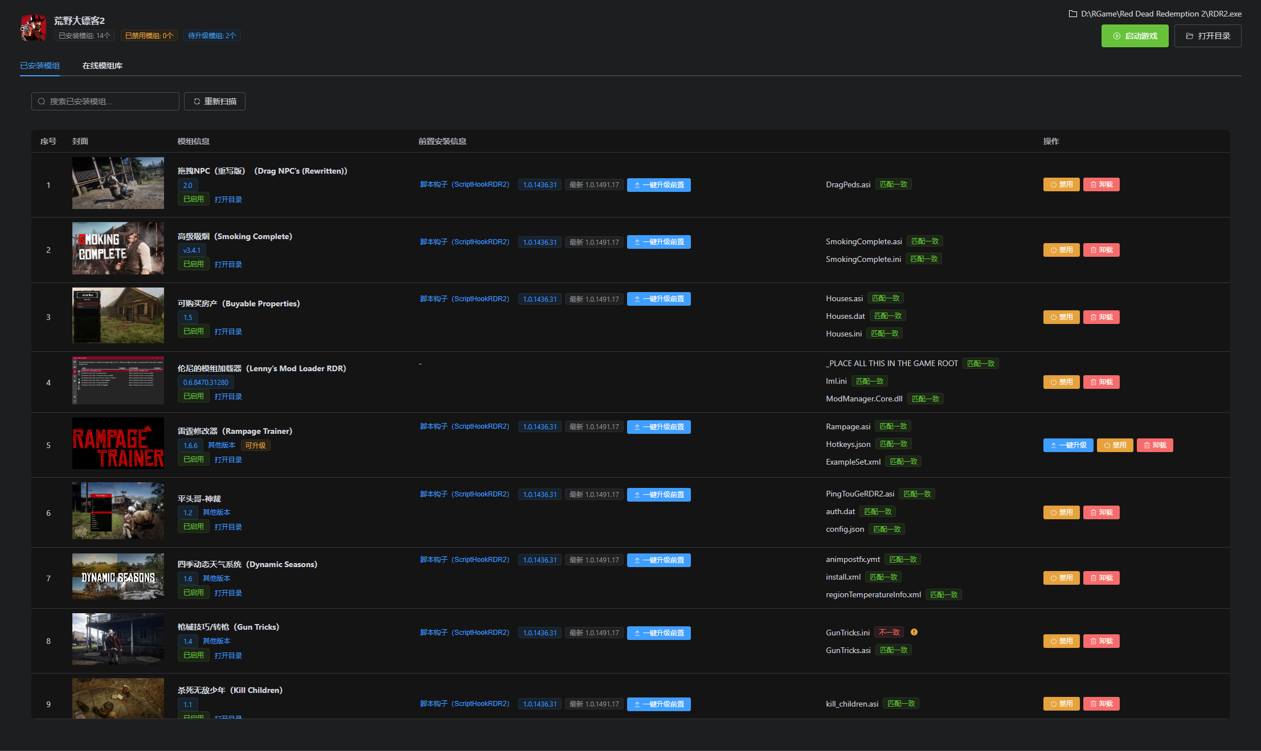Disable the Smoking Complete mod
1261x751 pixels.
click(1061, 250)
